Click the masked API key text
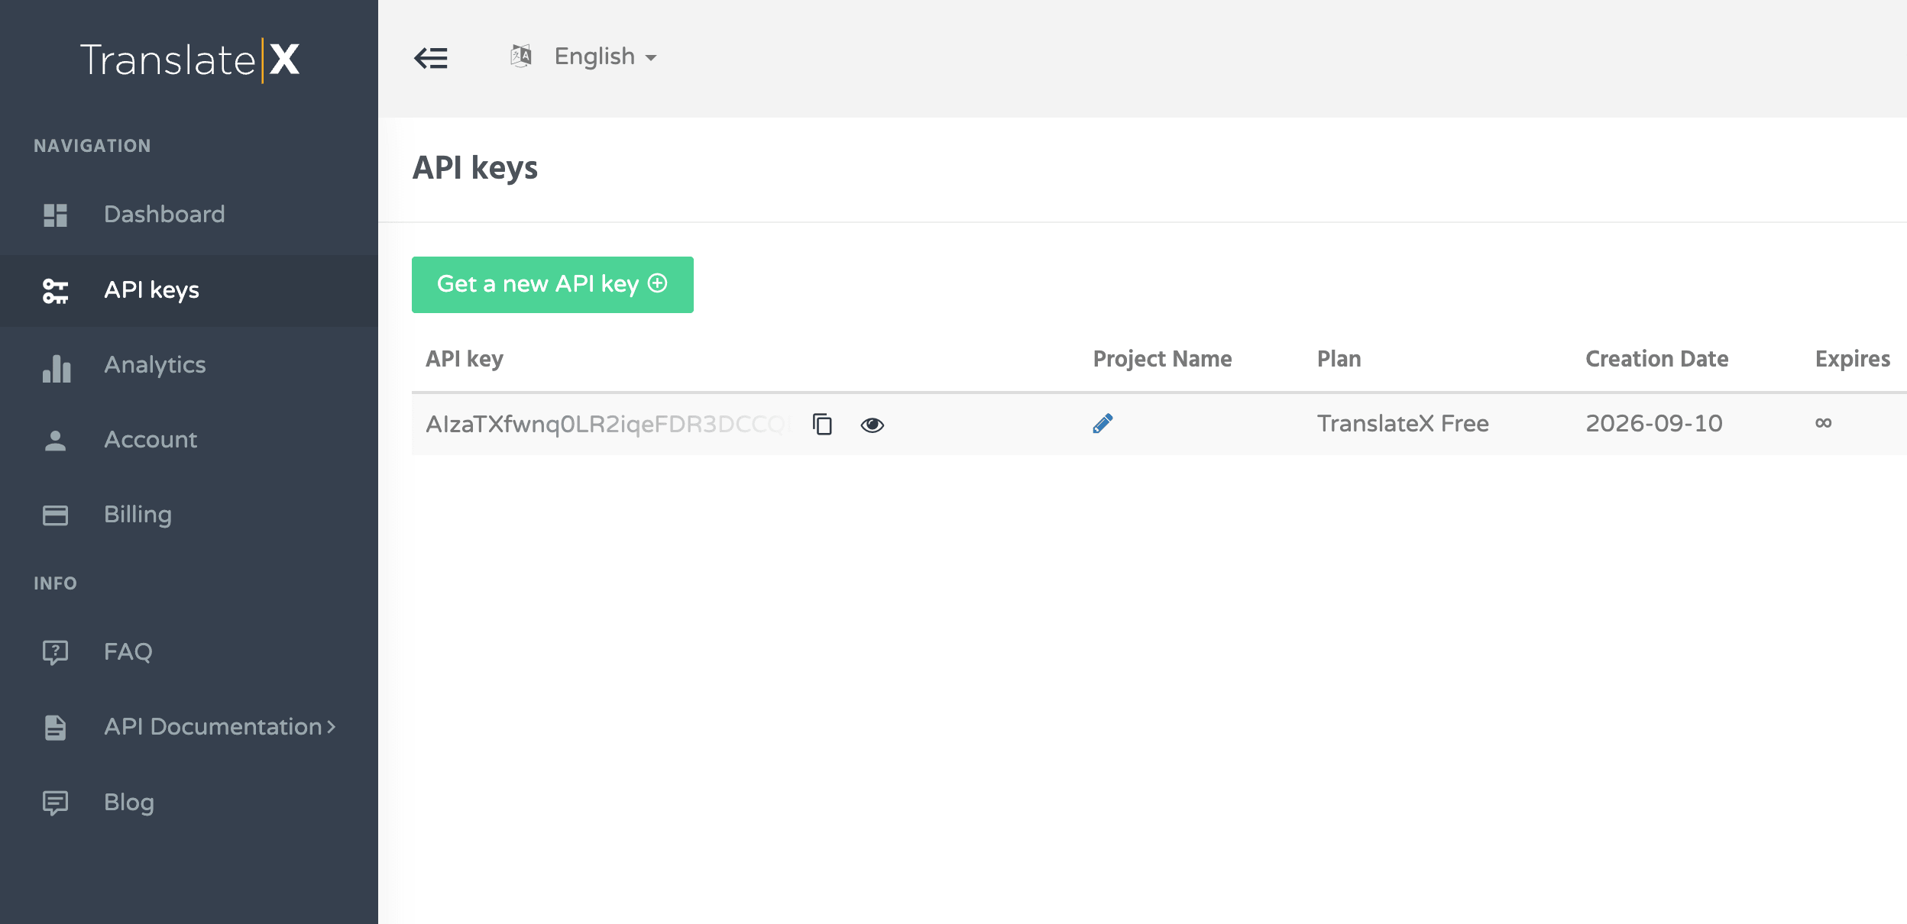1907x924 pixels. tap(608, 425)
